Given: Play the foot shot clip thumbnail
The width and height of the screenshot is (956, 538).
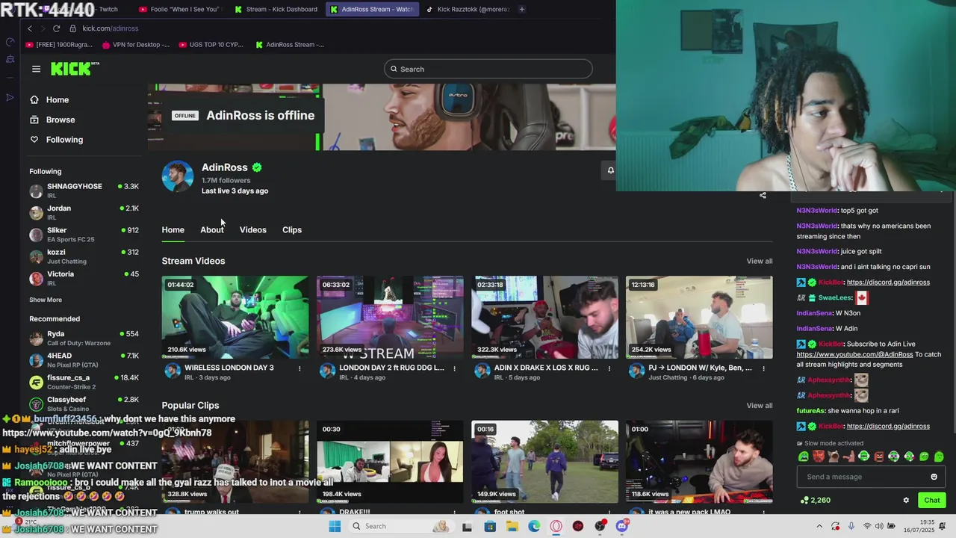Looking at the screenshot, I should [x=544, y=461].
